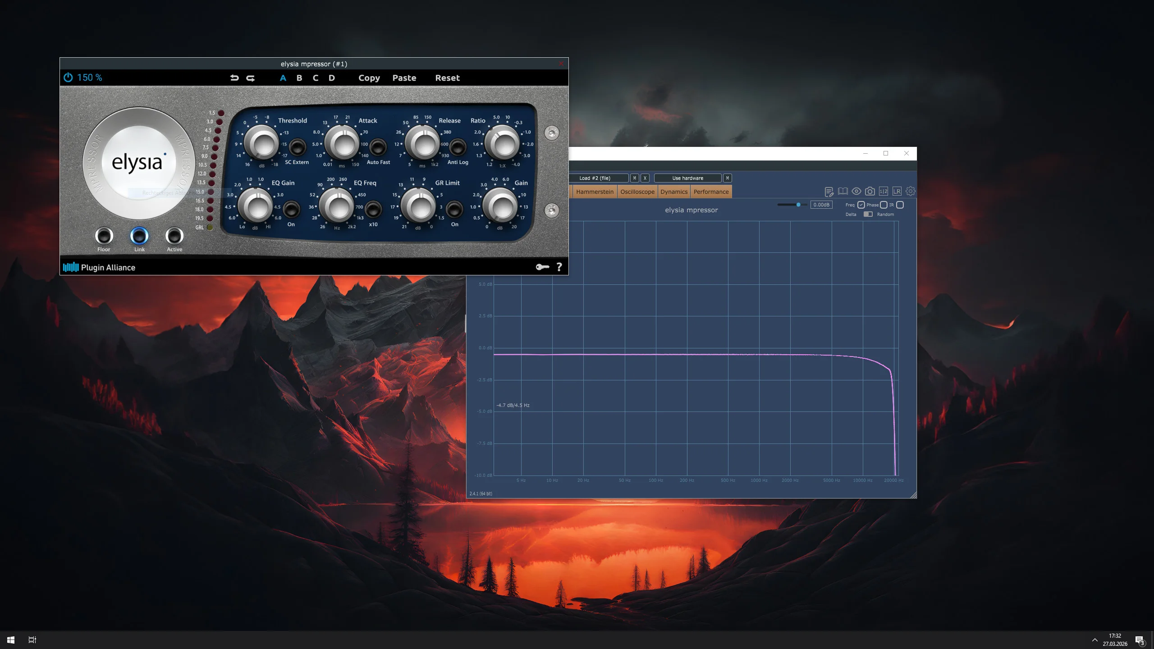The height and width of the screenshot is (649, 1154).
Task: Click the redo arrow in mpressor toolbar
Action: click(x=251, y=78)
